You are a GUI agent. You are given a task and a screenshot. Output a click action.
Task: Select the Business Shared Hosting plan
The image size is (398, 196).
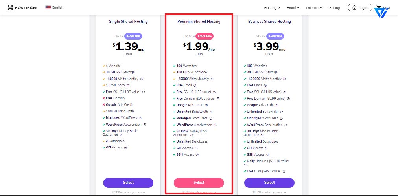click(x=269, y=183)
